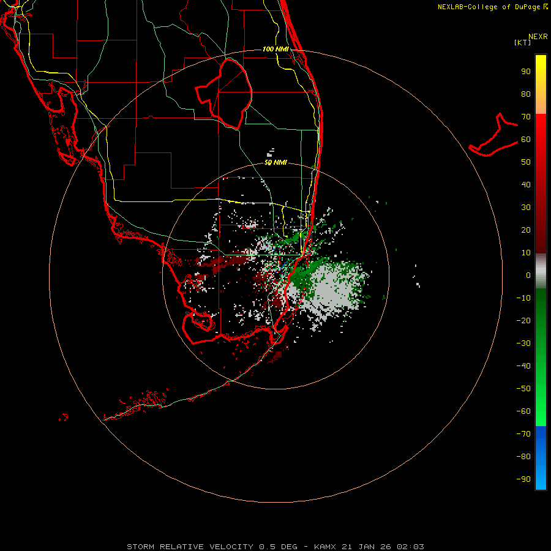Select the 80 value on velocity scale
The width and height of the screenshot is (551, 551).
click(x=526, y=94)
